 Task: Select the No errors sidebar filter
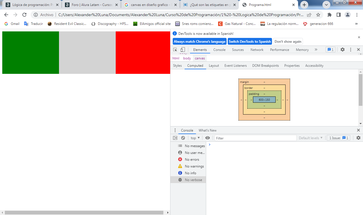[x=188, y=160]
